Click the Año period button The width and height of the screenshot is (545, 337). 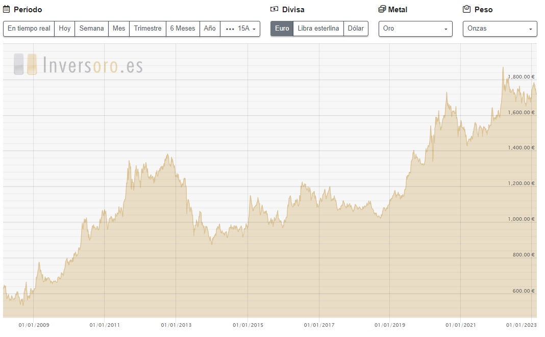[210, 29]
